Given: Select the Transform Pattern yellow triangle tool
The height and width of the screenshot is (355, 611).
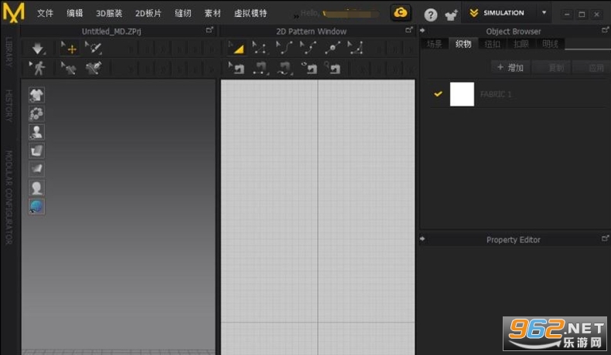Looking at the screenshot, I should (237, 48).
